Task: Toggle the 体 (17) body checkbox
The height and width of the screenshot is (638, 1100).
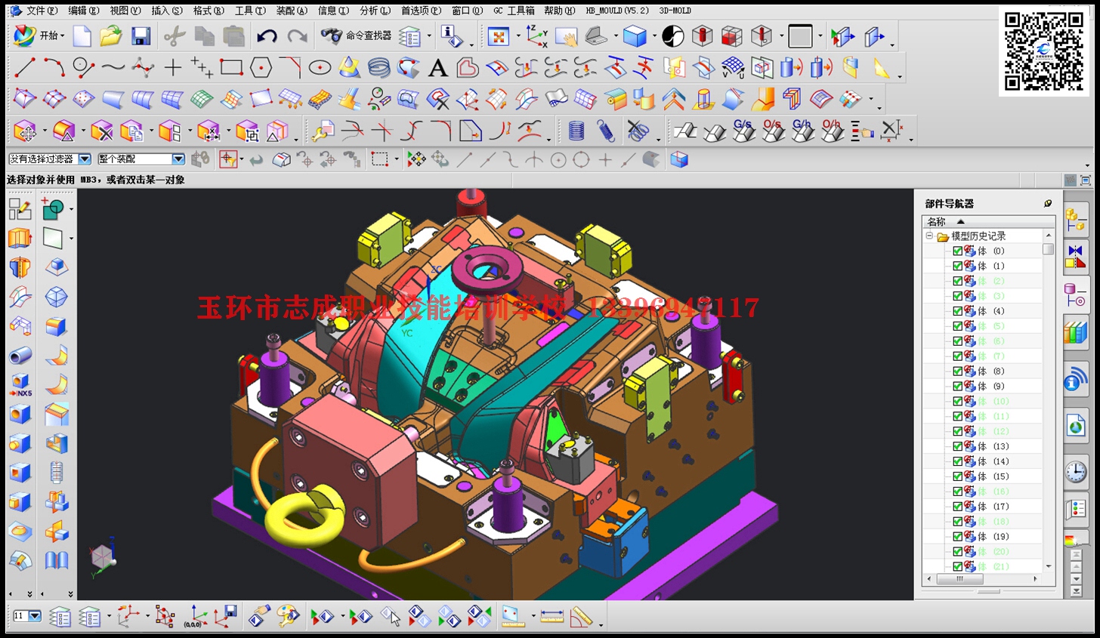Action: click(958, 507)
